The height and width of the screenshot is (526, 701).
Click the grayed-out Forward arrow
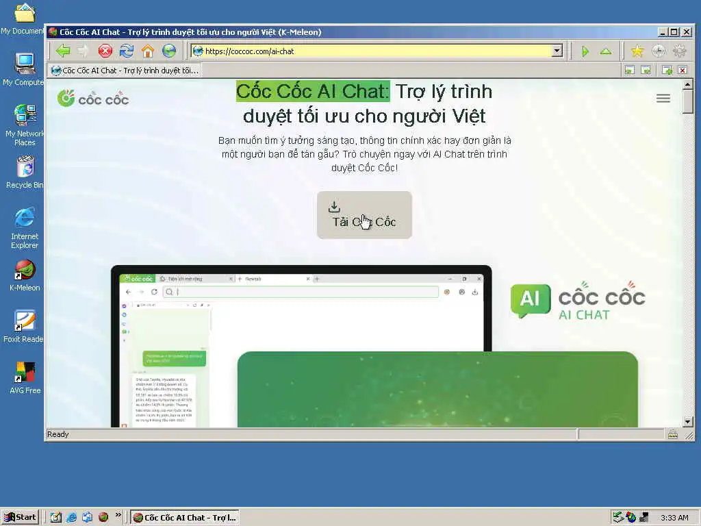pos(84,51)
